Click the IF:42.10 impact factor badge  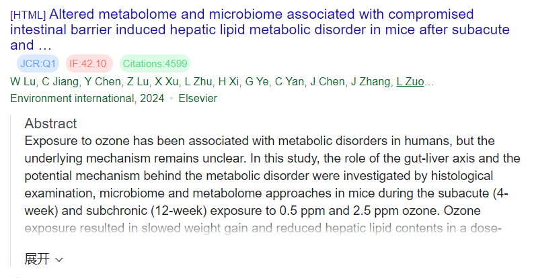[89, 64]
